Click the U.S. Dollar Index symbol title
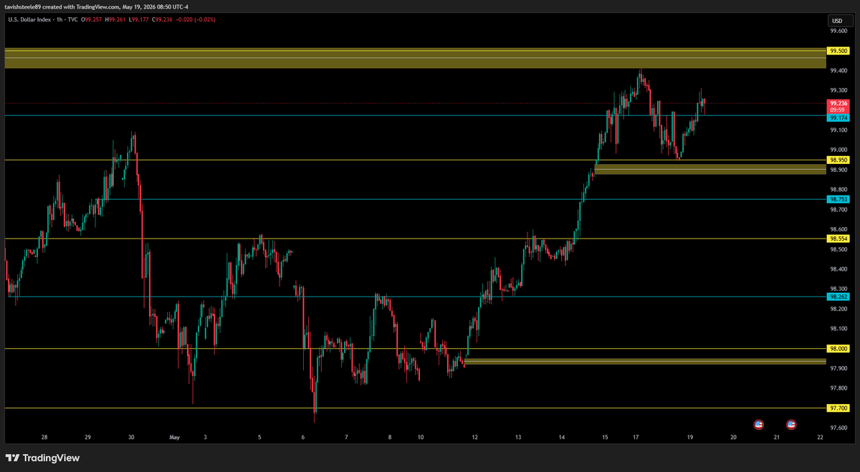 [x=31, y=19]
